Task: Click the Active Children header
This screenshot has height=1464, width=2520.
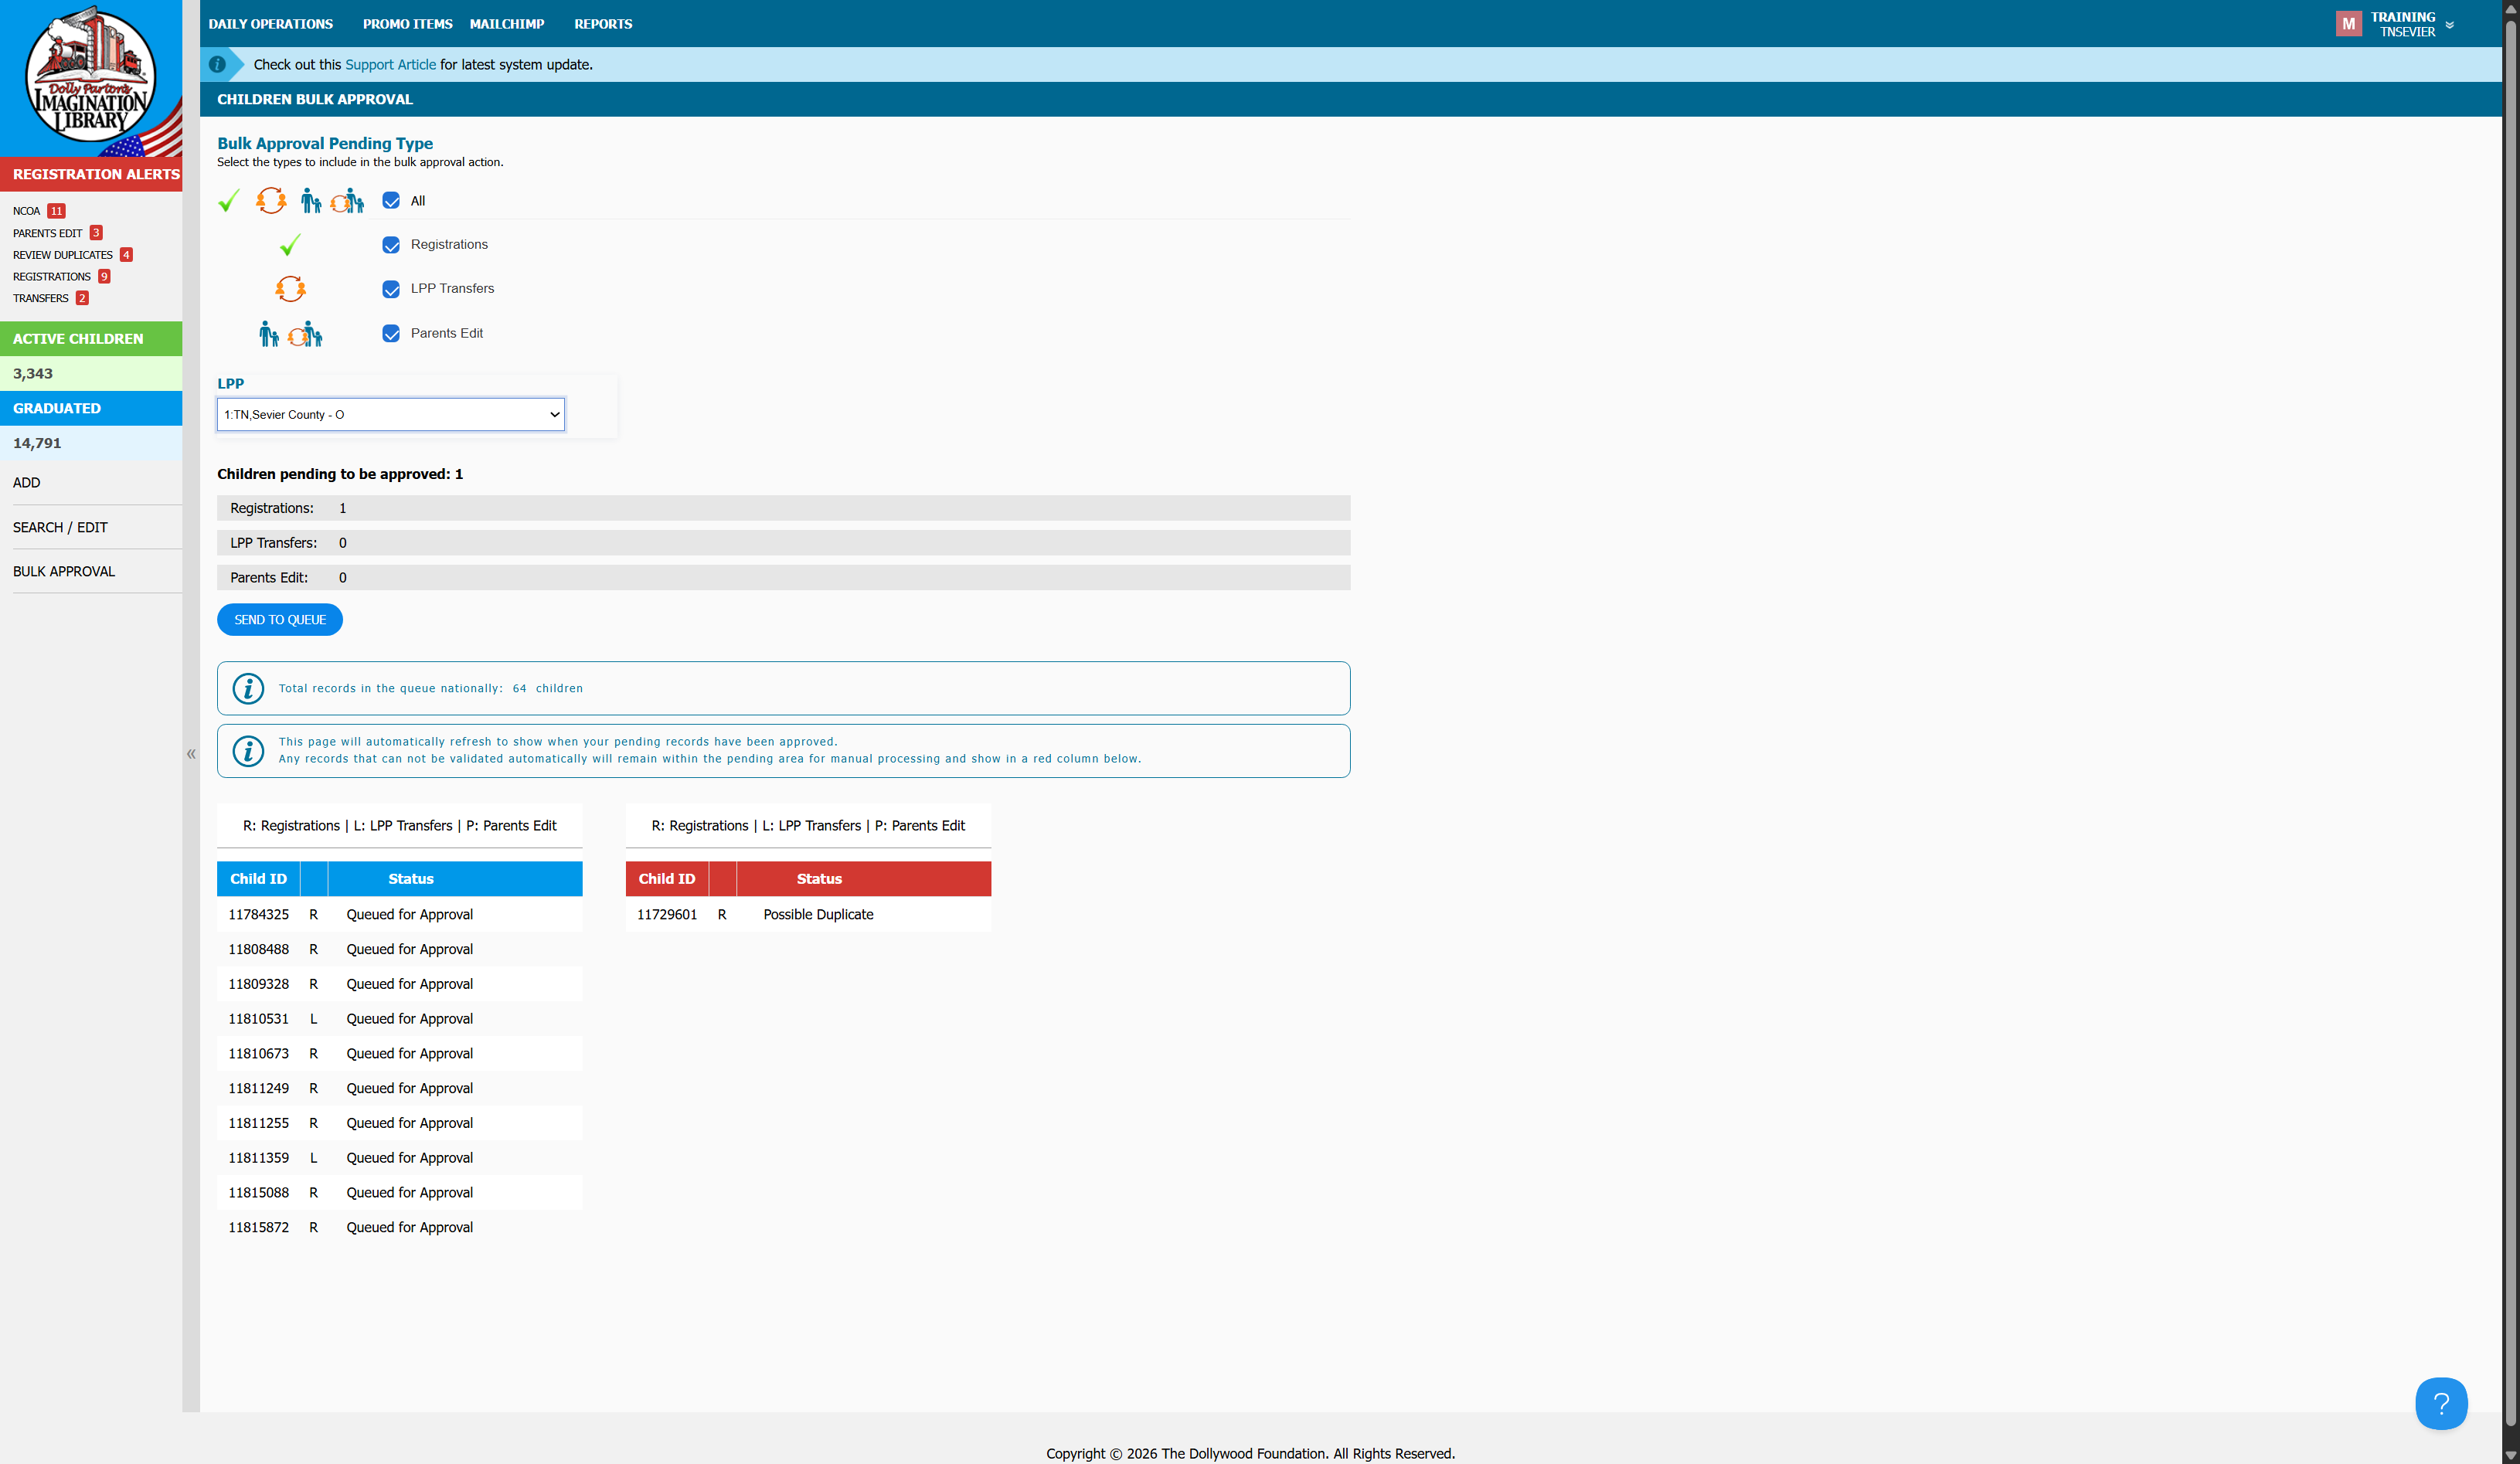Action: click(x=91, y=339)
